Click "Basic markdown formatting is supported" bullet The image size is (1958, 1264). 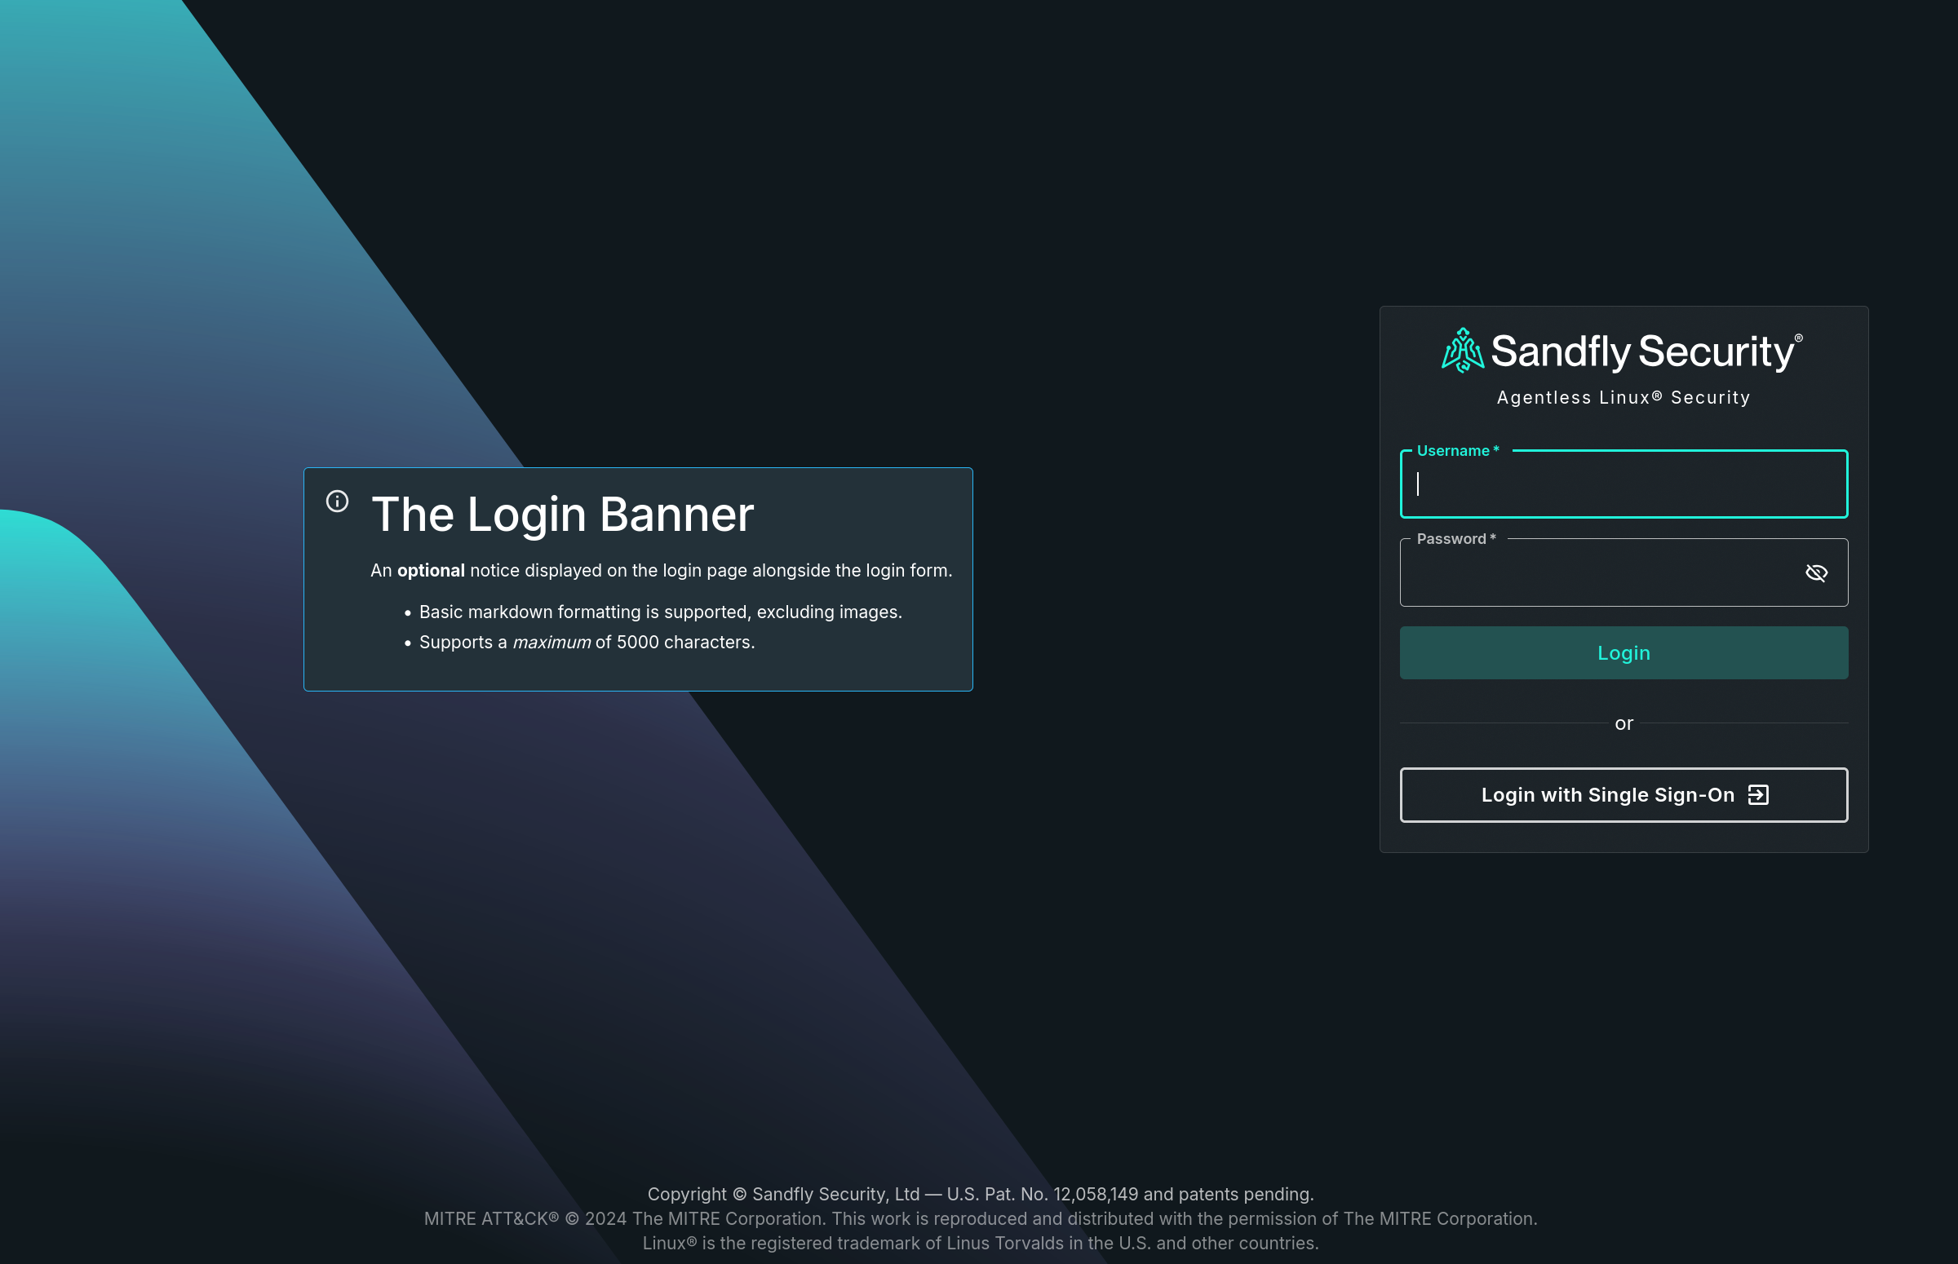click(x=660, y=612)
